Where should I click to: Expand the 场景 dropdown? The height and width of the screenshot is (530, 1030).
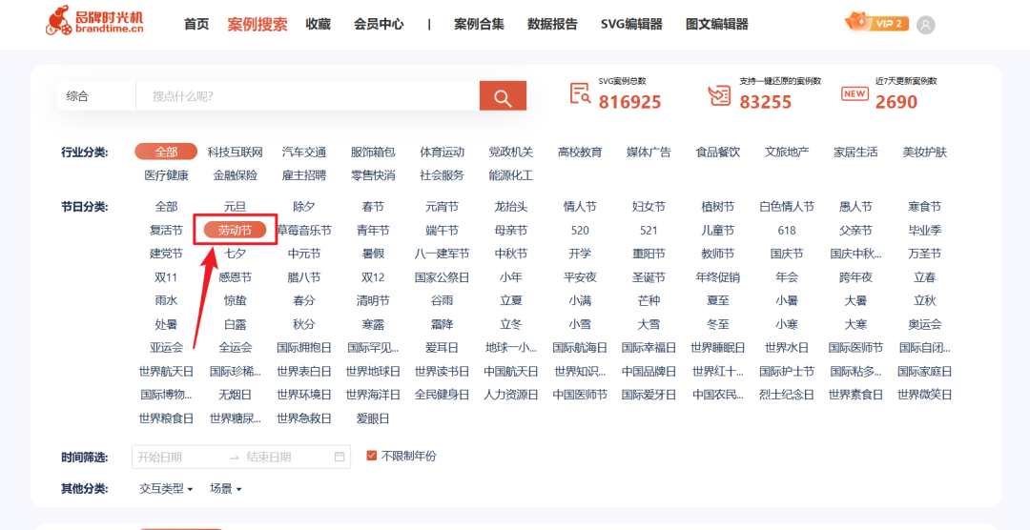pyautogui.click(x=226, y=489)
